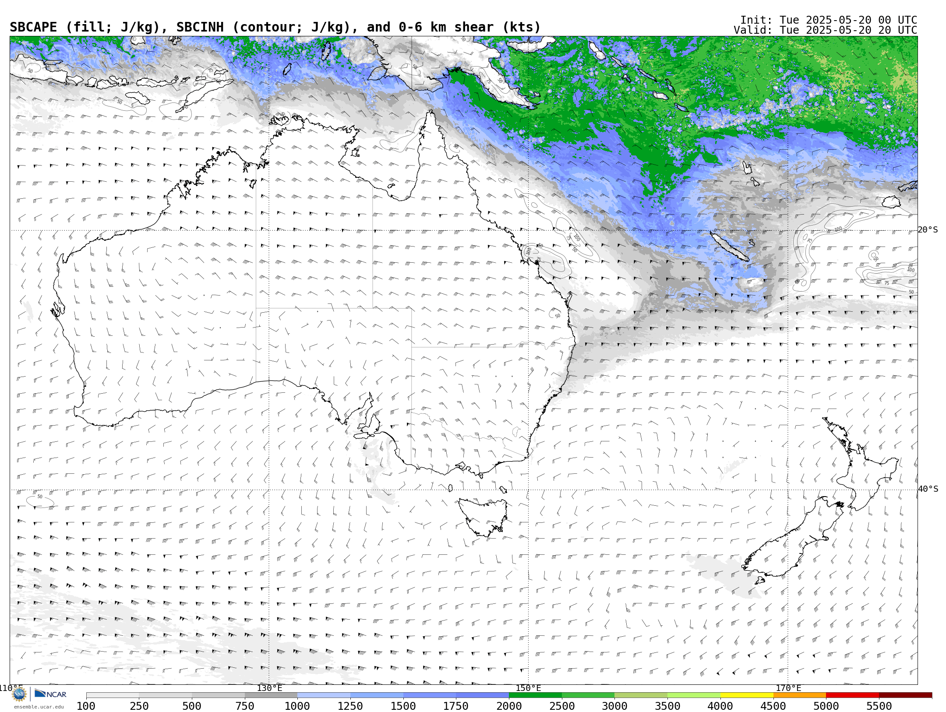Click the 20°S latitude label
This screenshot has width=946, height=712.
pyautogui.click(x=928, y=230)
